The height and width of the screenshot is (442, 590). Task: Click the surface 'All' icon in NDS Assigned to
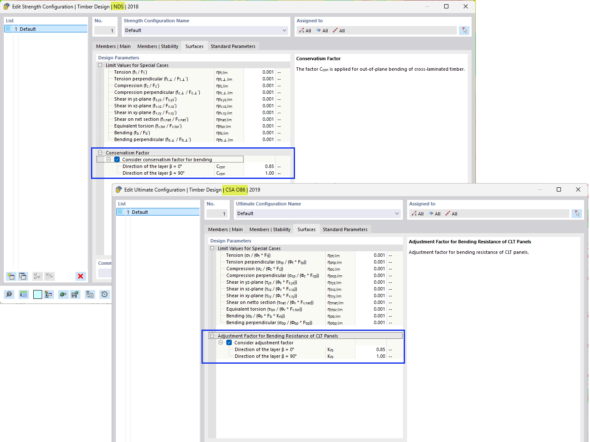pyautogui.click(x=322, y=31)
